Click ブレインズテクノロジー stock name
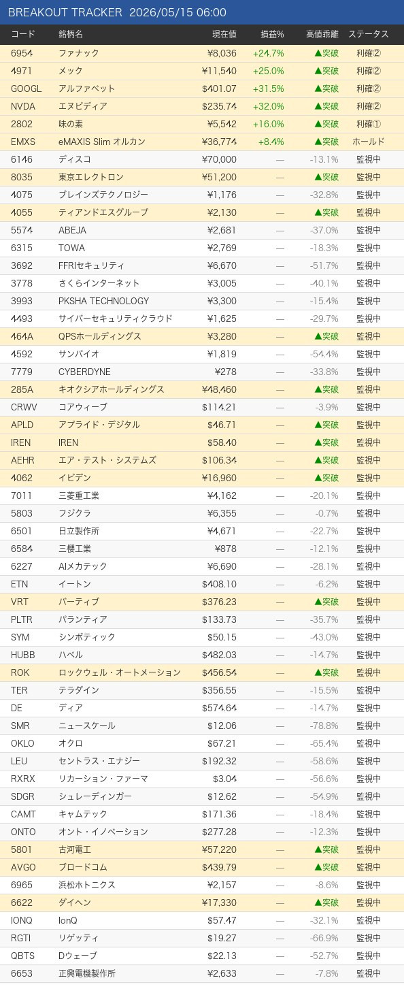Image resolution: width=404 pixels, height=991 pixels. point(103,195)
